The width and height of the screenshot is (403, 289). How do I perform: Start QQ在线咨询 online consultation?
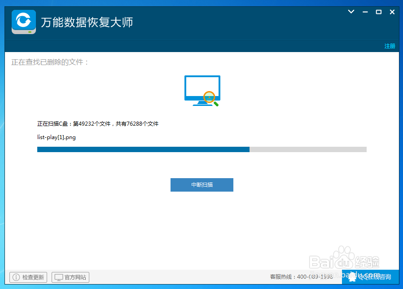(x=370, y=276)
